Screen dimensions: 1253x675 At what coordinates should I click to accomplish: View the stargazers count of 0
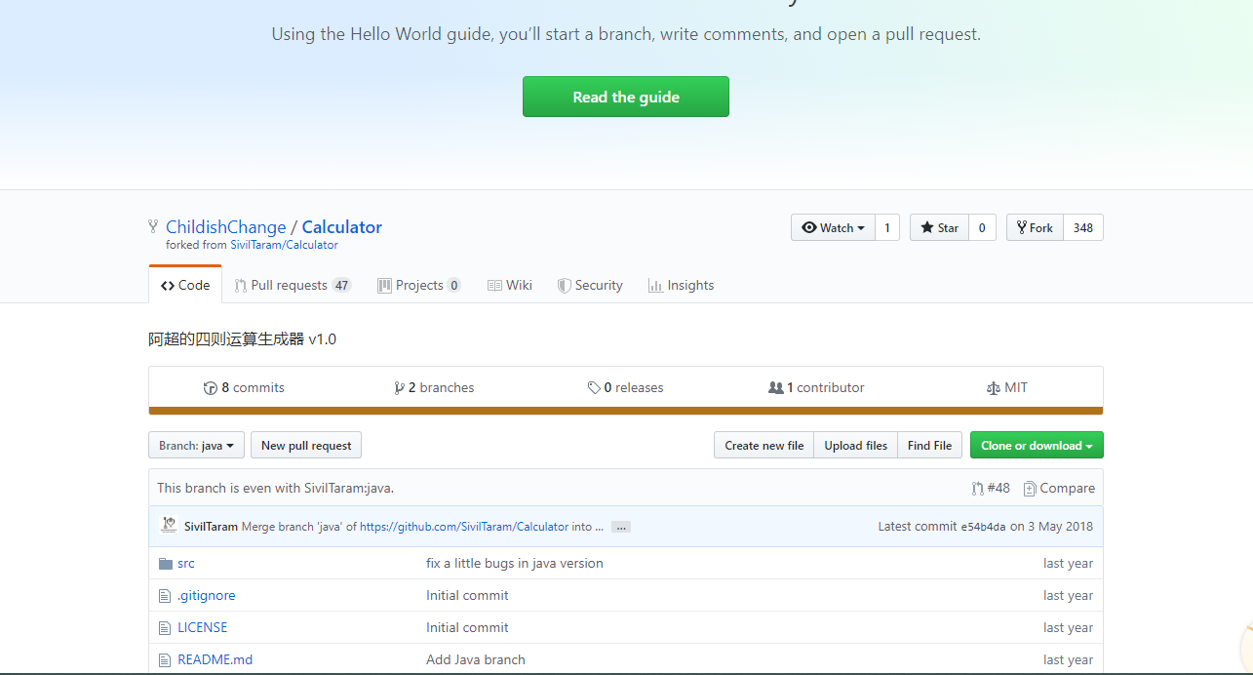coord(982,227)
